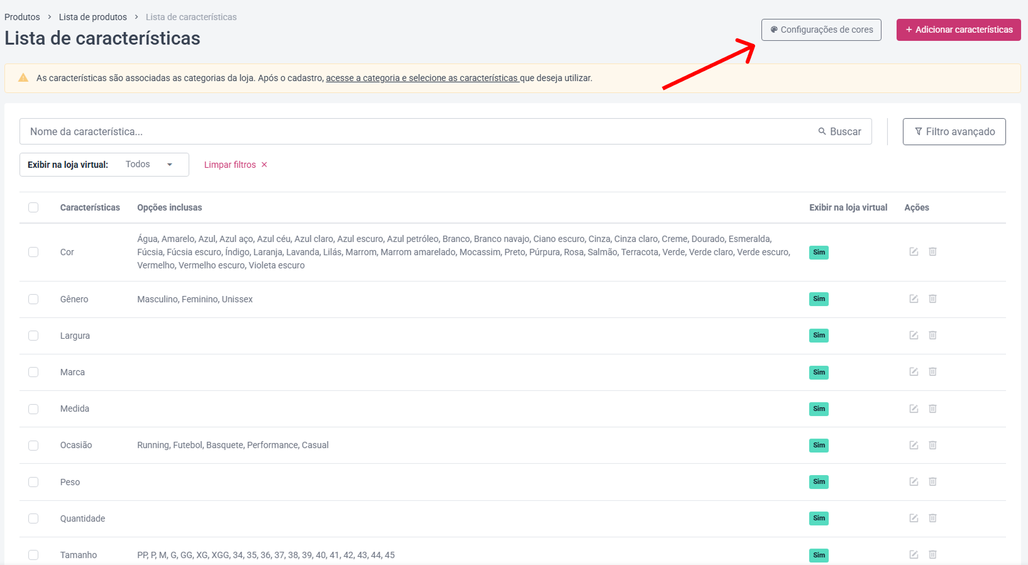Click Adicionar características button

pos(959,30)
